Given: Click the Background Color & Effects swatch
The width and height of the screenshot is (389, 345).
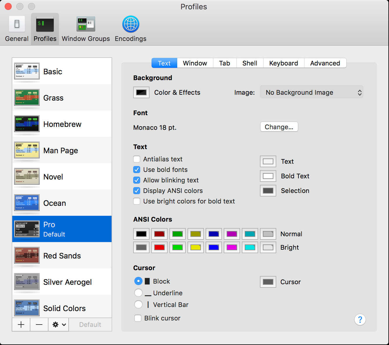Looking at the screenshot, I should click(141, 92).
